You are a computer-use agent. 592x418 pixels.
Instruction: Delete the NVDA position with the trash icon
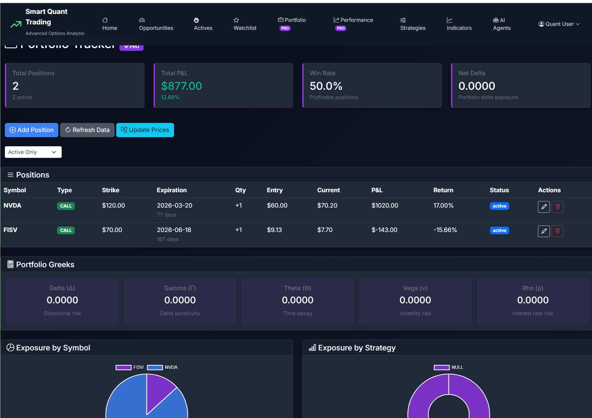point(557,207)
